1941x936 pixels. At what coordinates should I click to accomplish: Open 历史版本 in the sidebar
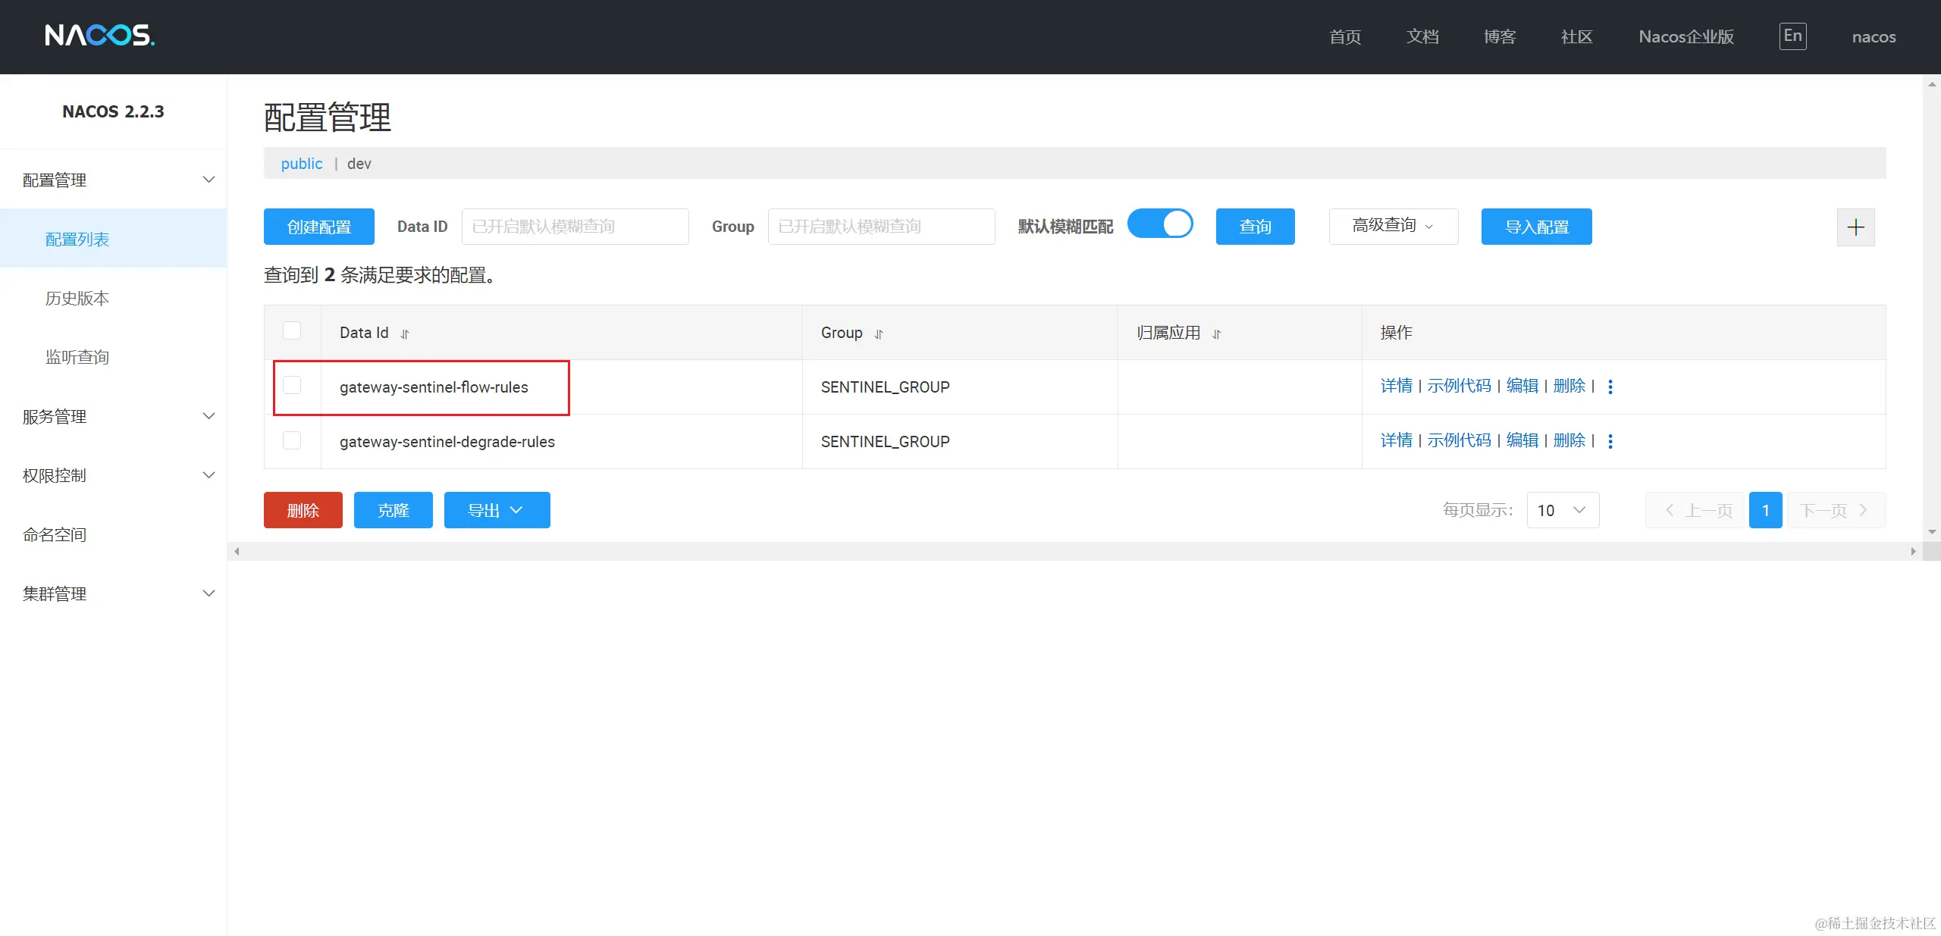[x=77, y=299]
